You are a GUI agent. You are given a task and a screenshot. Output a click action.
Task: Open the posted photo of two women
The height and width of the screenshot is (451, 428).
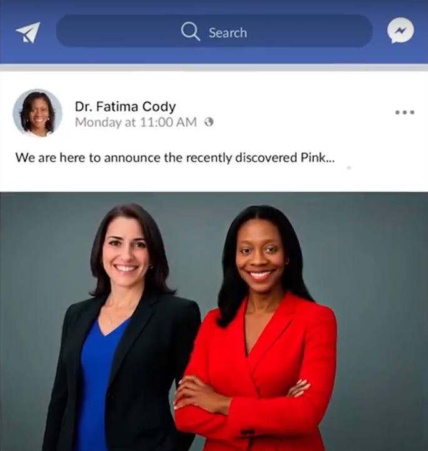[x=214, y=321]
